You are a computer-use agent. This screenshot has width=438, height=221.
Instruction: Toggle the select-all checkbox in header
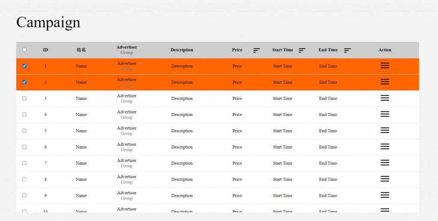pos(24,49)
